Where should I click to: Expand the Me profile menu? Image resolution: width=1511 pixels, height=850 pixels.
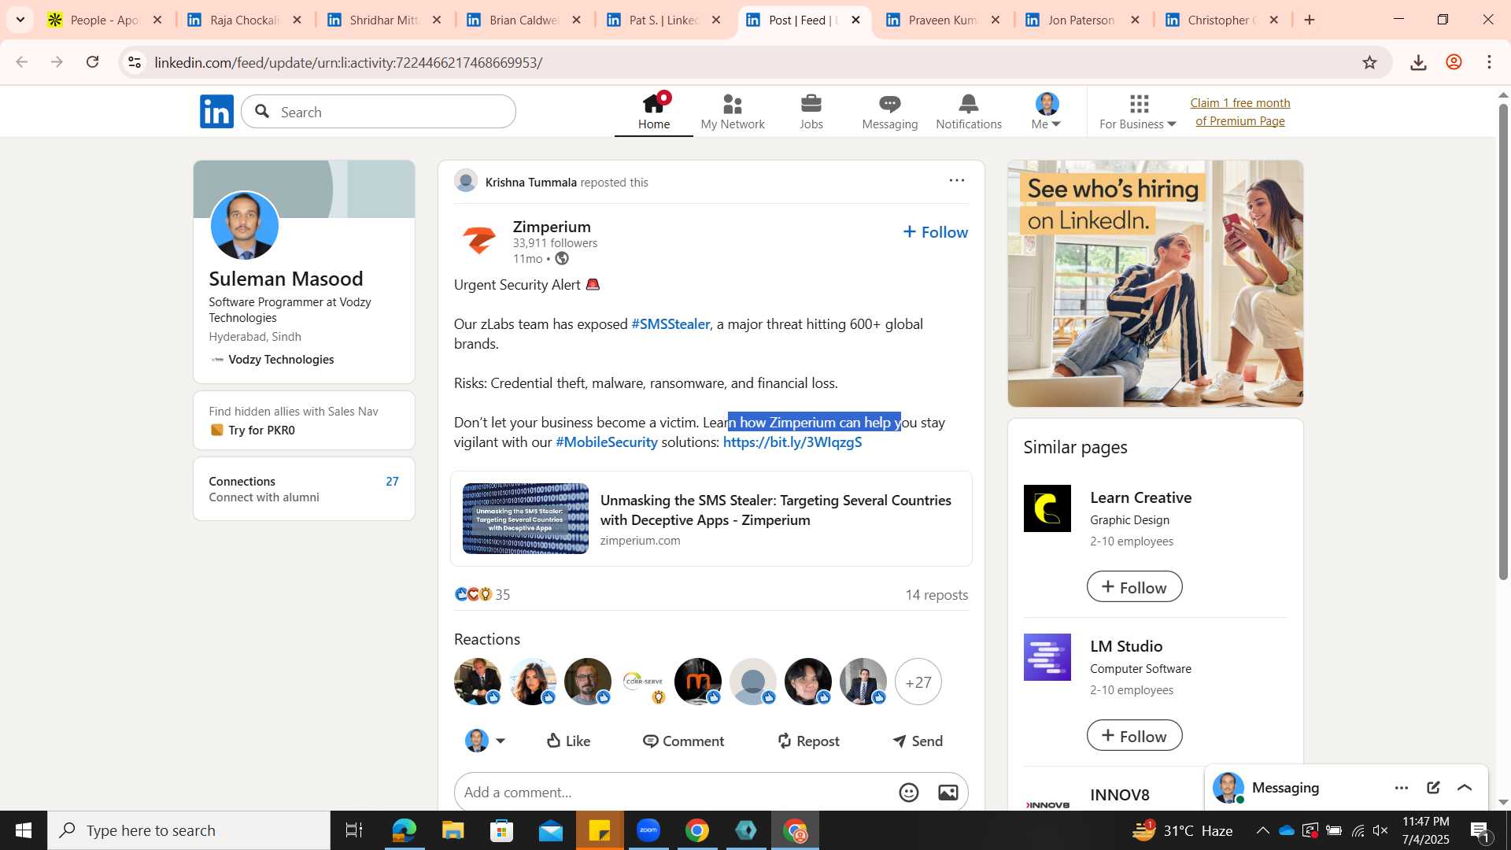click(x=1047, y=112)
